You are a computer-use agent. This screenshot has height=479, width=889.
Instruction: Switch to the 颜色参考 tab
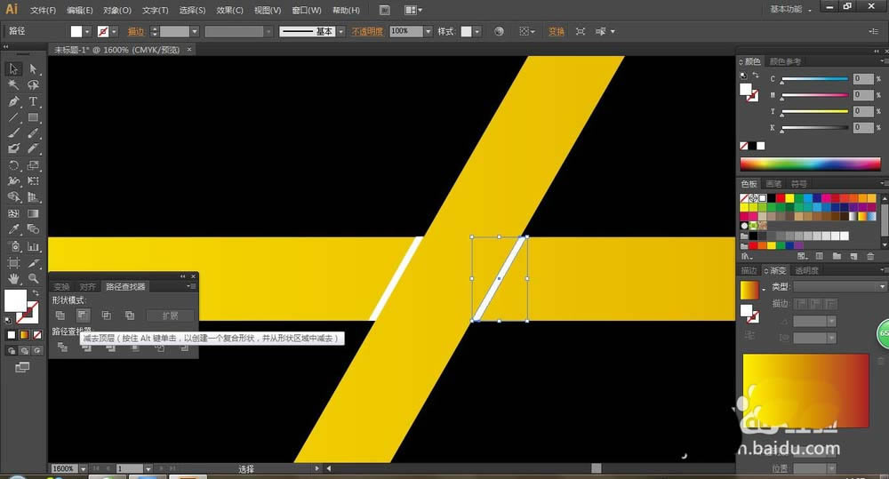(x=785, y=61)
